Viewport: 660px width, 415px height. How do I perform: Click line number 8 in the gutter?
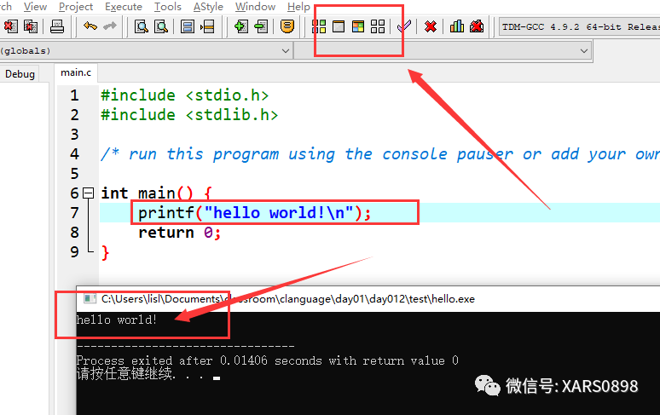[74, 233]
